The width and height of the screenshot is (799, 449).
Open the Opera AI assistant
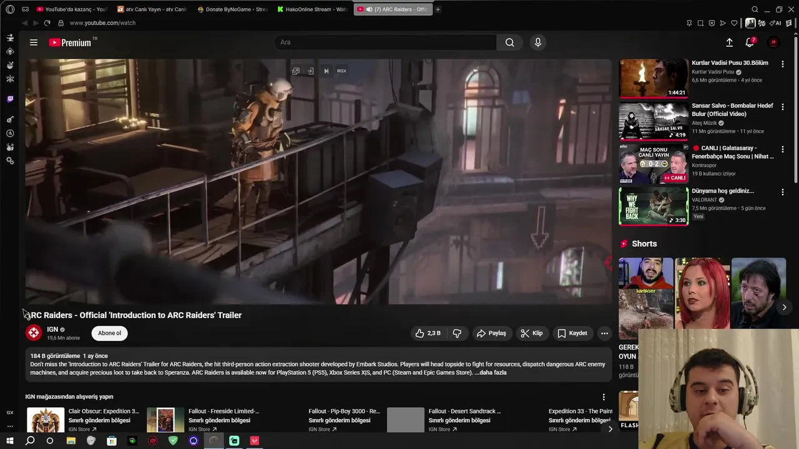pos(774,23)
